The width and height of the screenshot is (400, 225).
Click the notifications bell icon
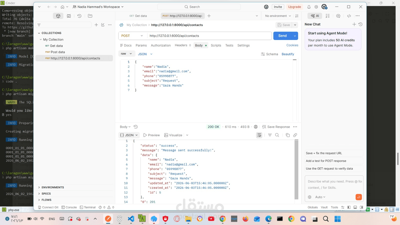(309, 7)
